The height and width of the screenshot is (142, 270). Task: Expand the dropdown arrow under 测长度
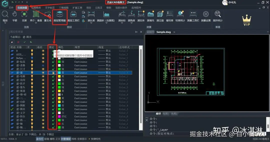(91, 23)
